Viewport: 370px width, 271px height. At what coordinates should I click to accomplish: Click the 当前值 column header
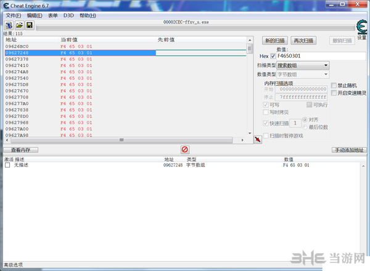(107, 39)
